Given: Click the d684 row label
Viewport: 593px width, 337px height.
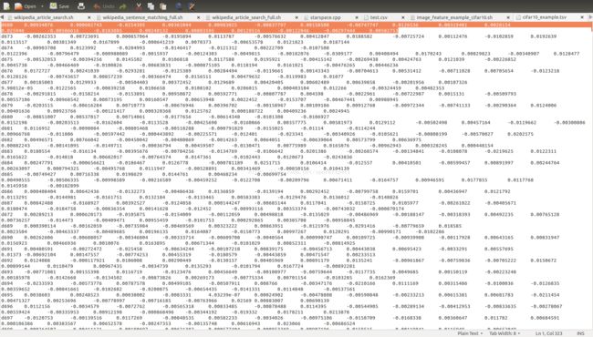Looking at the screenshot, I should (6, 163).
